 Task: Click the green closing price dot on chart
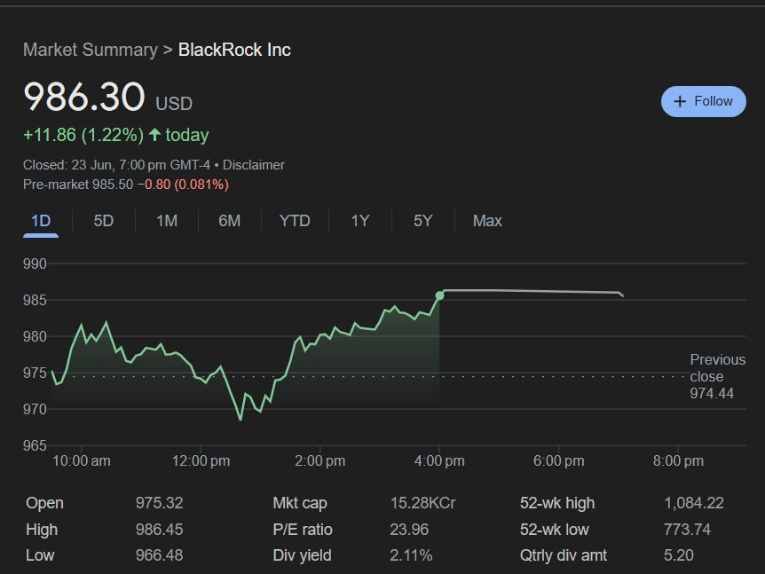tap(439, 295)
